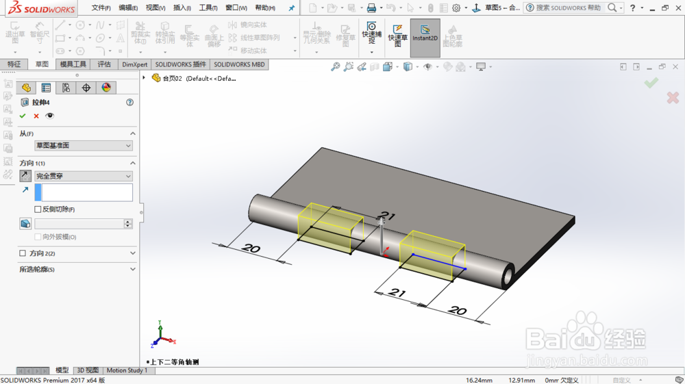Click the 欠定义 status bar text
Viewport: 685px width, 384px height.
570,380
